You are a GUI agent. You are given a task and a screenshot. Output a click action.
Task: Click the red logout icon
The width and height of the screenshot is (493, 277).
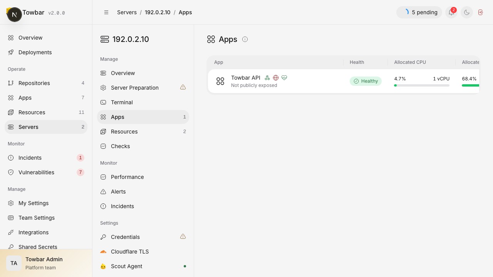point(481,12)
